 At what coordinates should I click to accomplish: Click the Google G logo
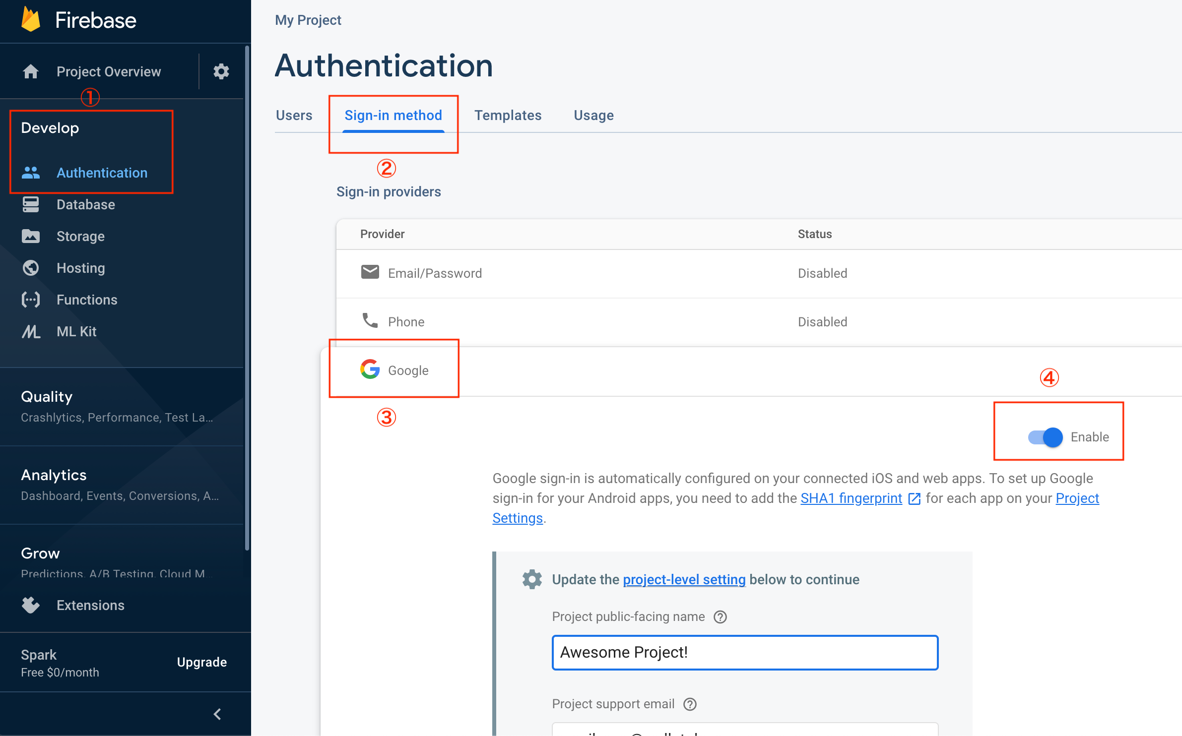370,369
